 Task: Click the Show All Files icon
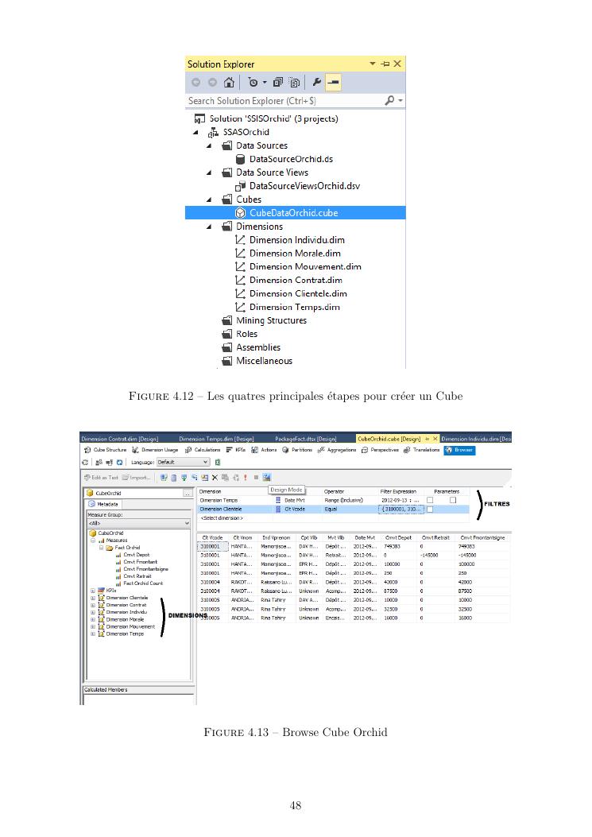click(x=294, y=83)
